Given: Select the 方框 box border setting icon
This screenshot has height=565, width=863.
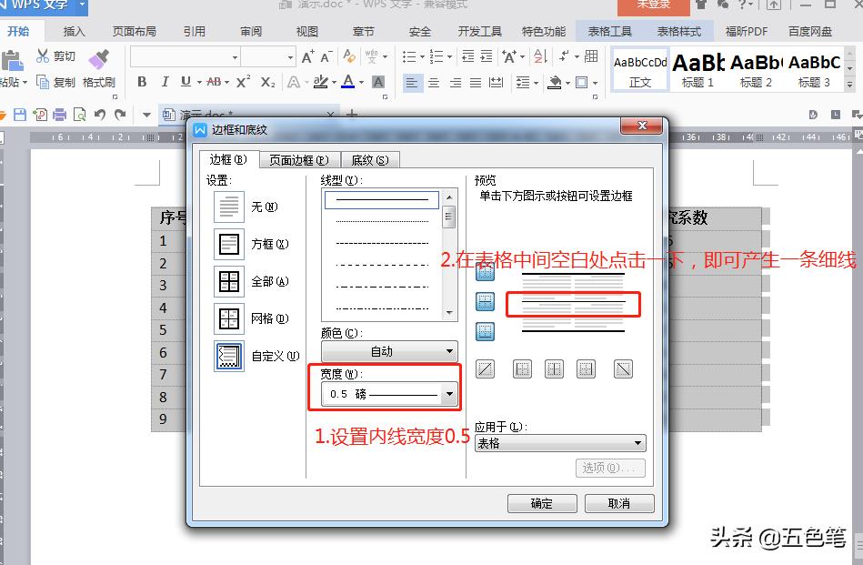Looking at the screenshot, I should tap(229, 245).
